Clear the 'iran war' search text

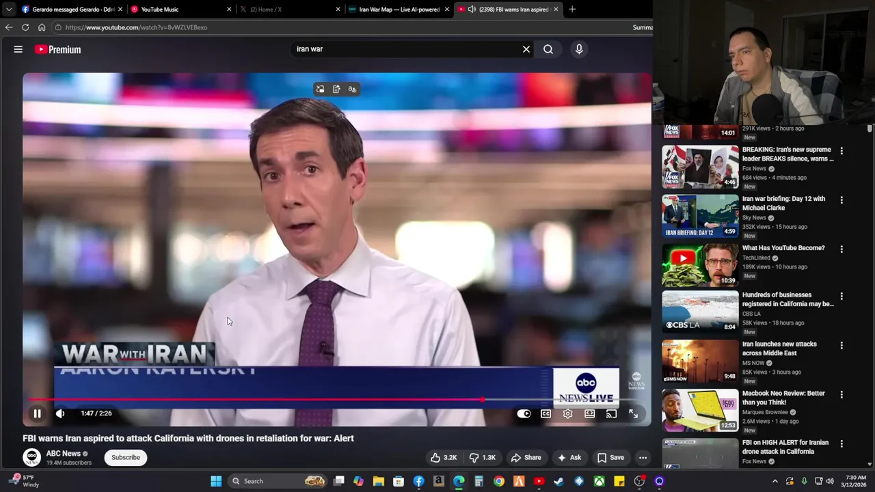[x=526, y=49]
